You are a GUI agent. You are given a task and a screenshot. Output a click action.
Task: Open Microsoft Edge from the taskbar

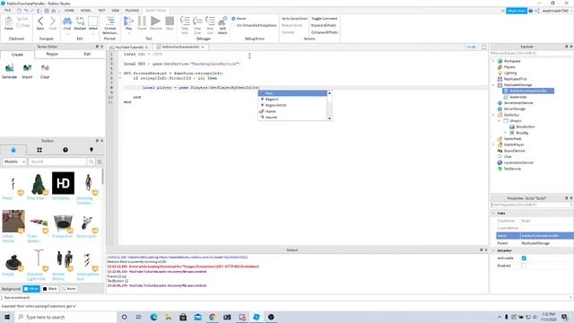click(x=153, y=317)
